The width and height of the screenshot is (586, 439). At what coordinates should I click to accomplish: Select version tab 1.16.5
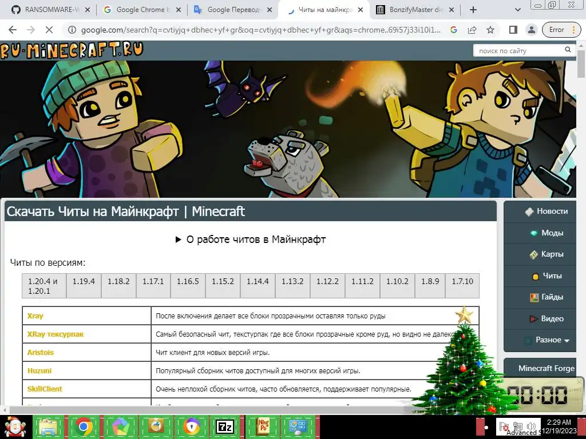(x=188, y=286)
